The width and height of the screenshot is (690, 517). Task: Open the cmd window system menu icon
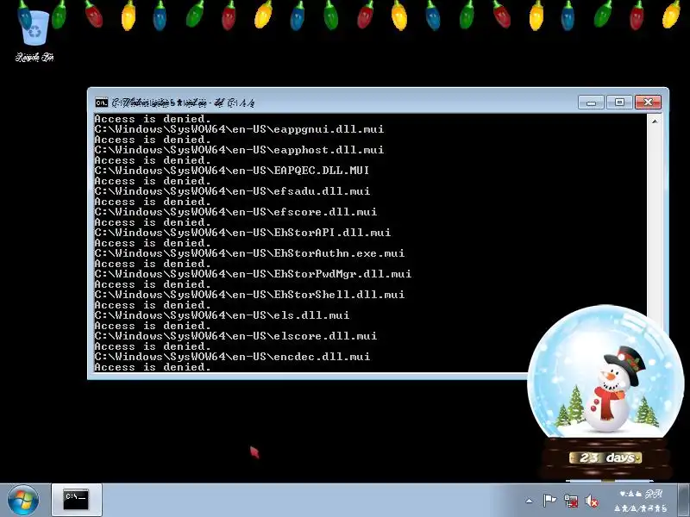click(101, 103)
